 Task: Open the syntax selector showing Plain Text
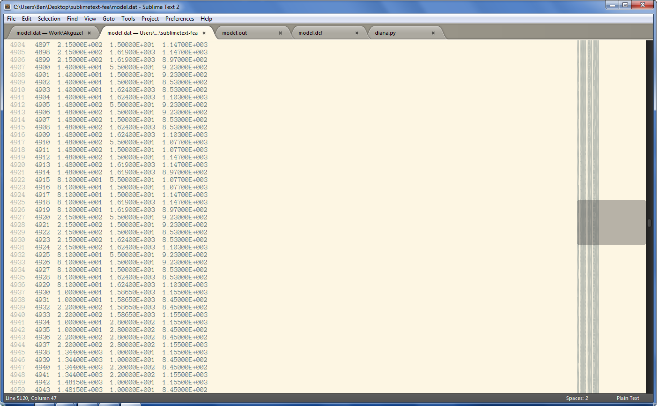pyautogui.click(x=627, y=398)
